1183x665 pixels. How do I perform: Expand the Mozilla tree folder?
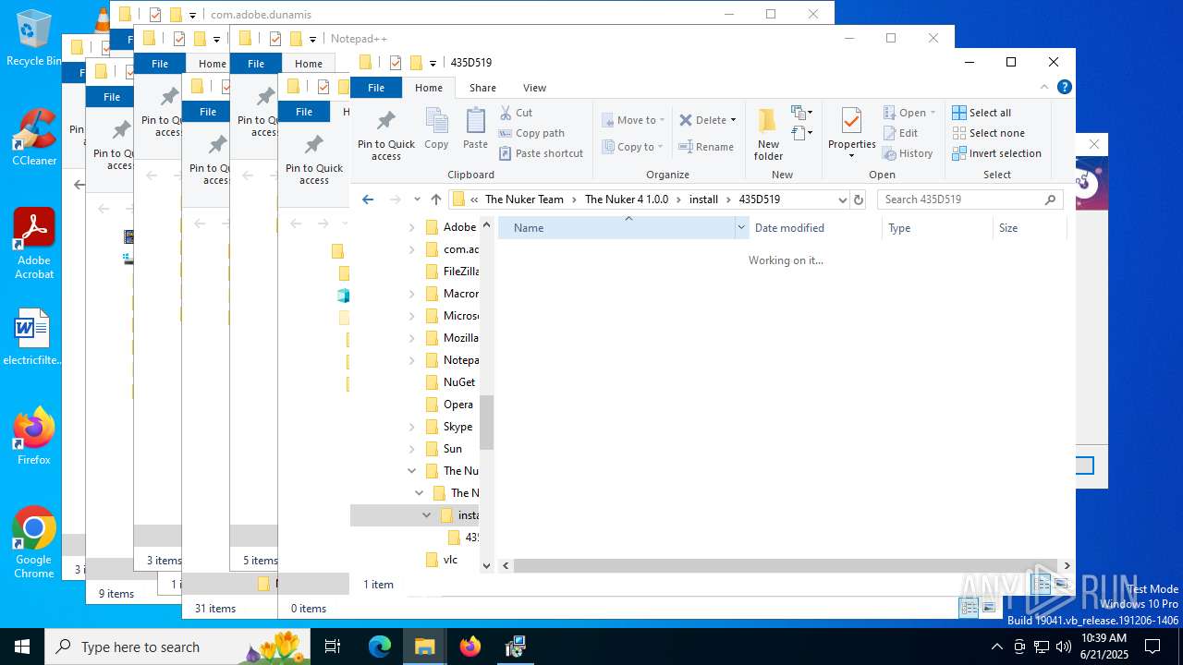[412, 338]
